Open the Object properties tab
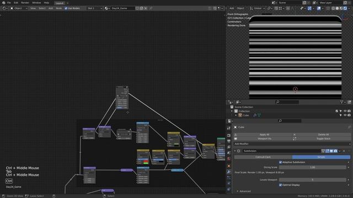Image resolution: width=353 pixels, height=198 pixels. click(229, 166)
